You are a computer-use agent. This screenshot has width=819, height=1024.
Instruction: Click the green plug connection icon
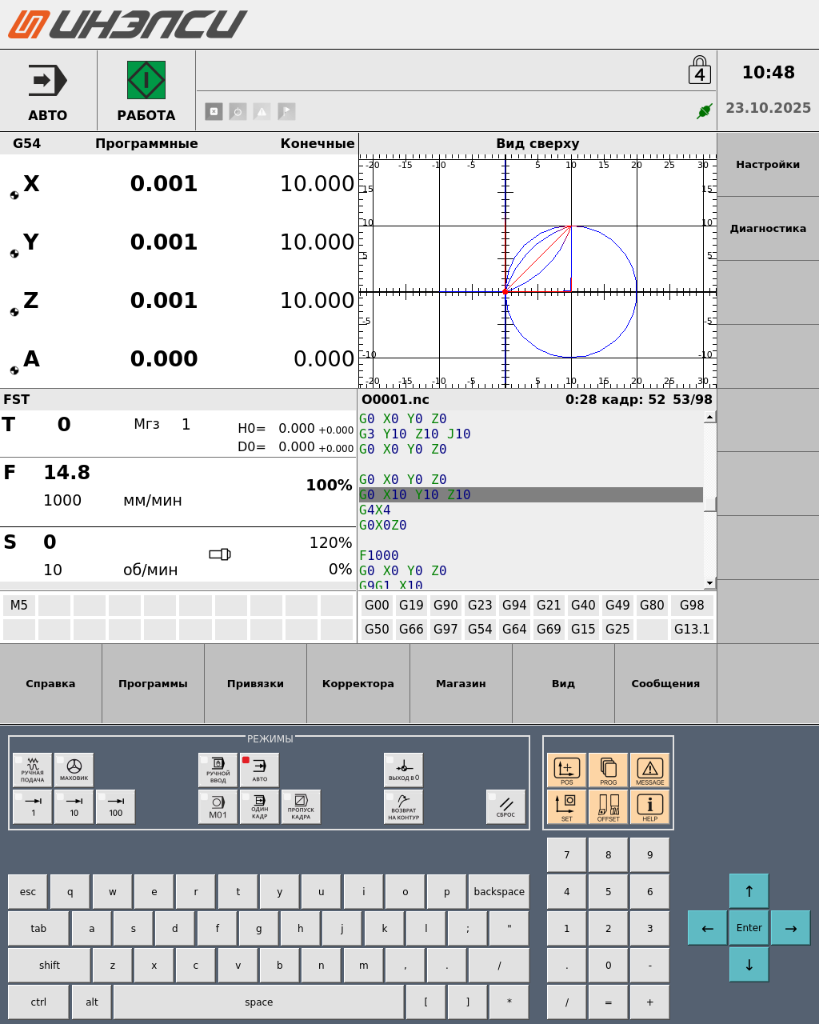coord(704,111)
